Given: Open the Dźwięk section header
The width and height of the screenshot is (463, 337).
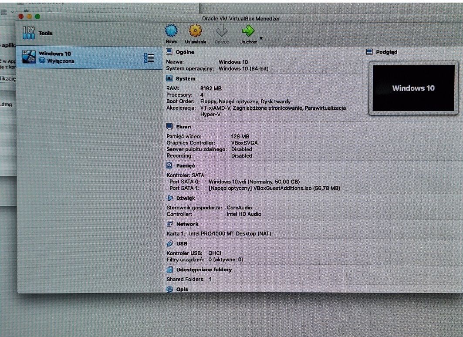Looking at the screenshot, I should 186,198.
